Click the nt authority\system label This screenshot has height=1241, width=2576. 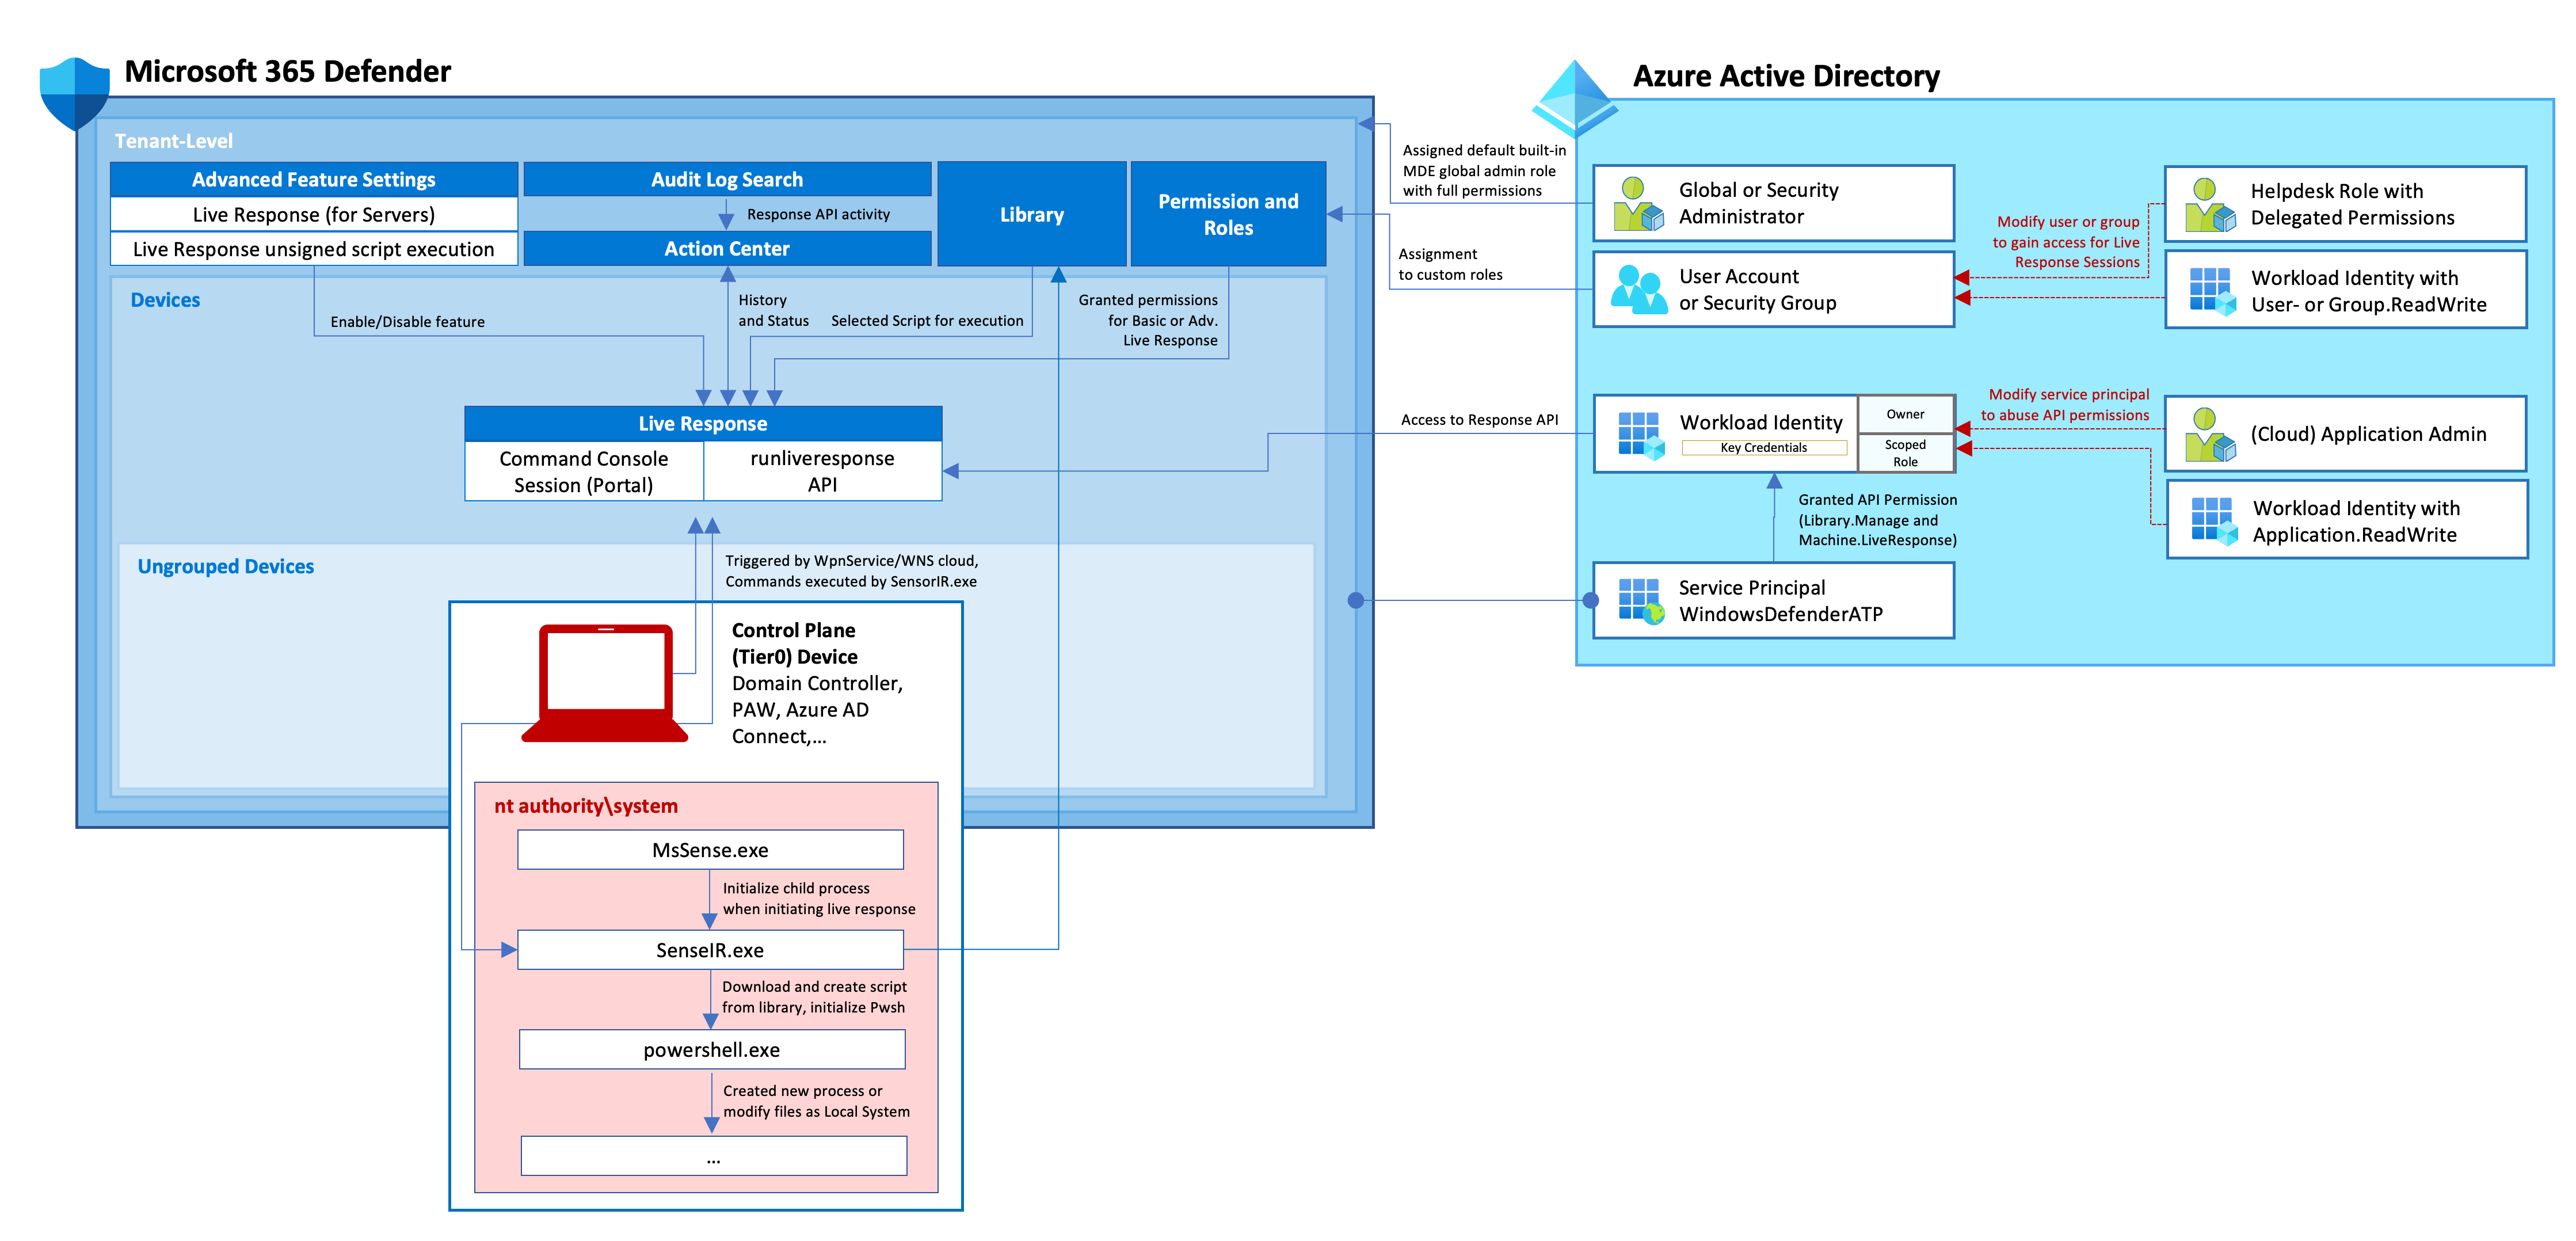point(586,806)
